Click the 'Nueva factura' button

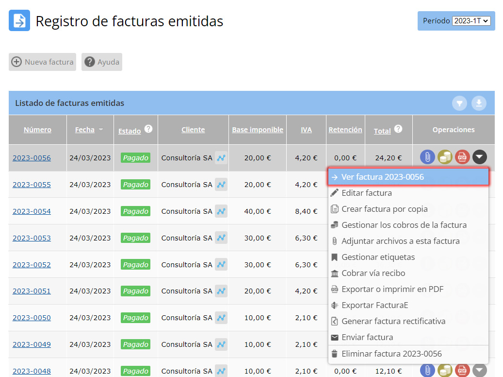pos(43,62)
